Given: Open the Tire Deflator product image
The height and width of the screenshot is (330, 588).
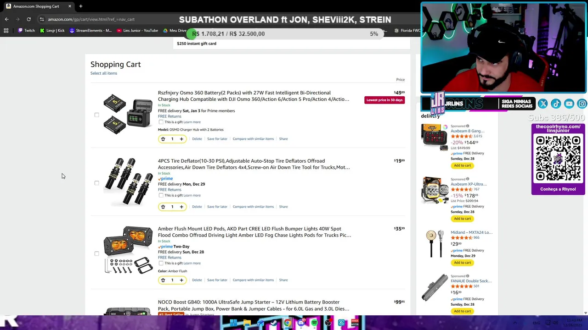Looking at the screenshot, I should 128,182.
